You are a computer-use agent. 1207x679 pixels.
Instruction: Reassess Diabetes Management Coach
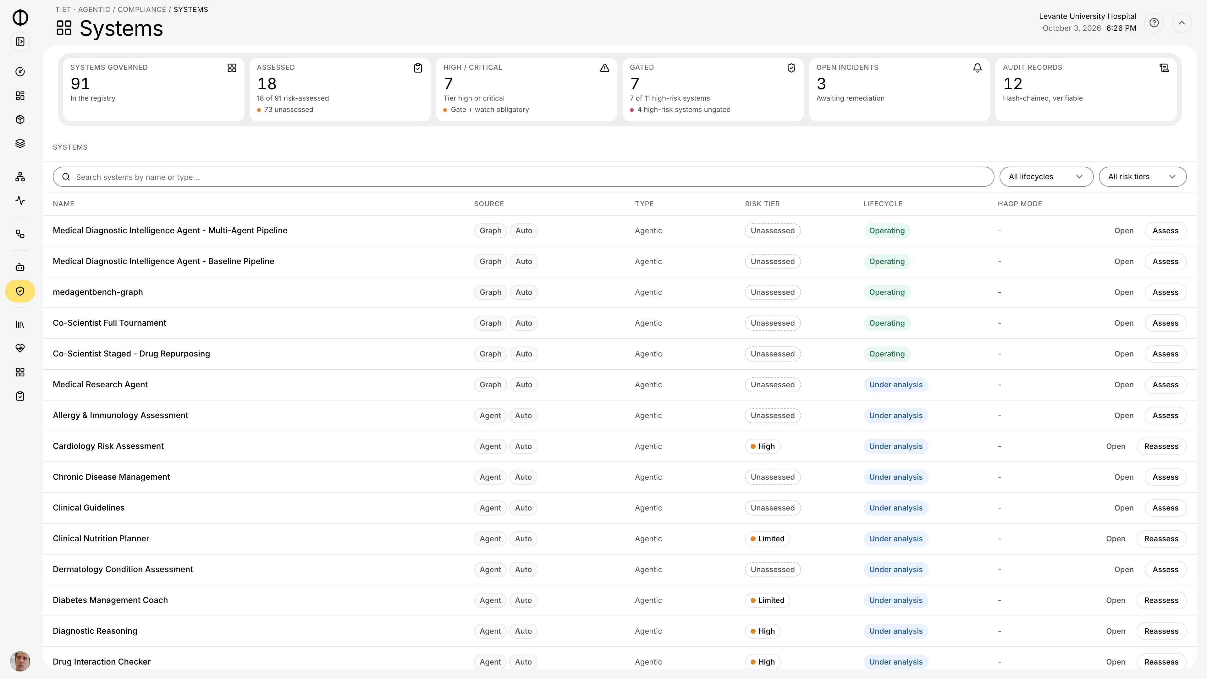pyautogui.click(x=1161, y=600)
